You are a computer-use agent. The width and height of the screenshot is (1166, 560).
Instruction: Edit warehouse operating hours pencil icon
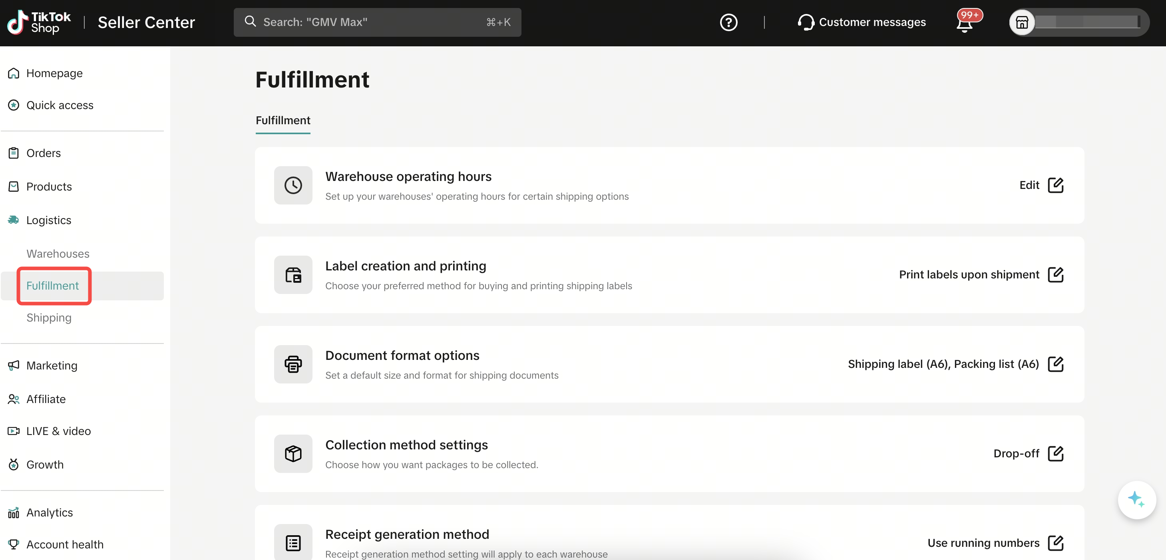pyautogui.click(x=1056, y=185)
